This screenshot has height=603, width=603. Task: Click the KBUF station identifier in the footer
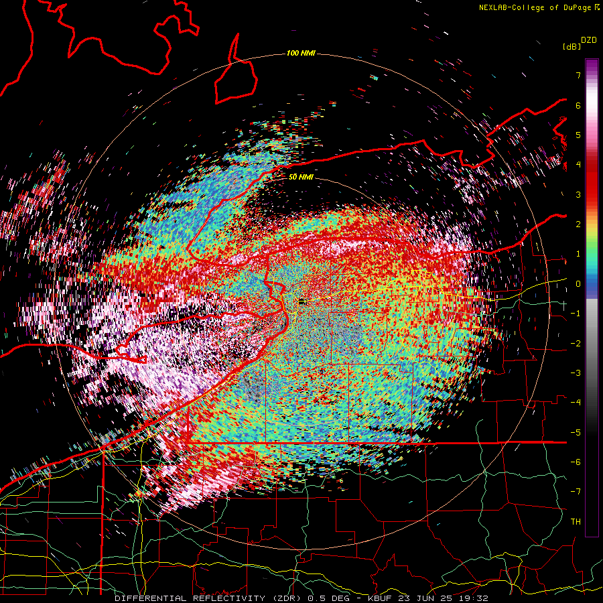click(x=380, y=598)
